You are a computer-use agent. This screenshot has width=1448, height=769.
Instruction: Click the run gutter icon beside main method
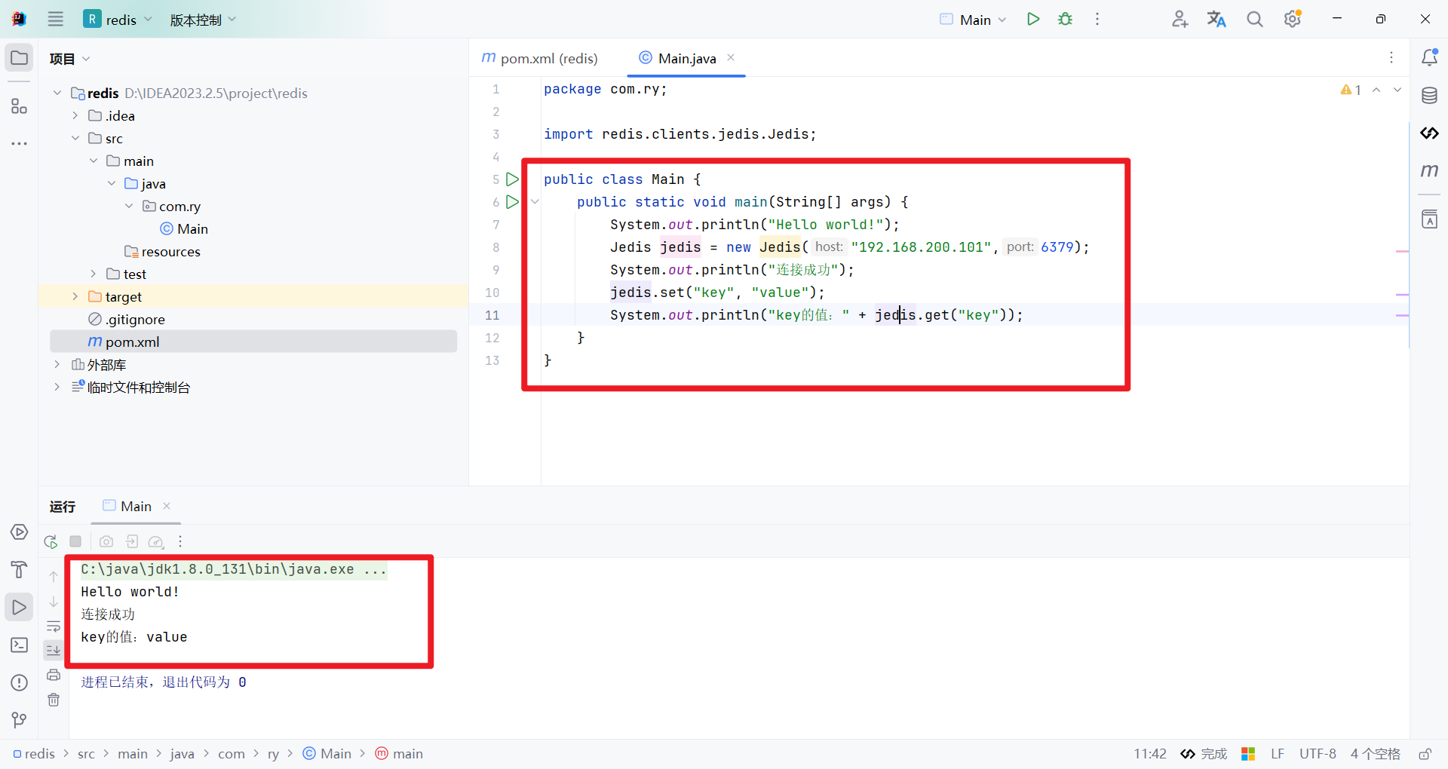512,202
